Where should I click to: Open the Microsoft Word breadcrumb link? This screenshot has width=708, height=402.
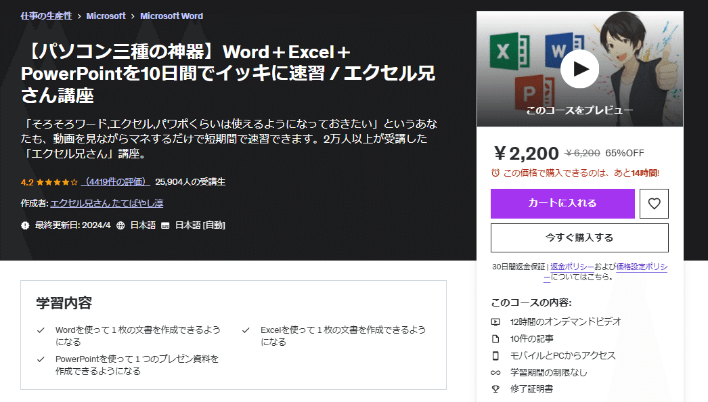coord(171,16)
